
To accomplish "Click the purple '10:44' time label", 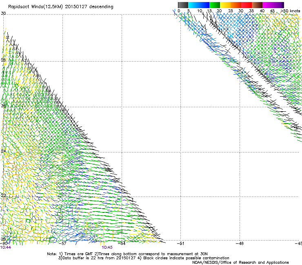I will click(x=6, y=247).
